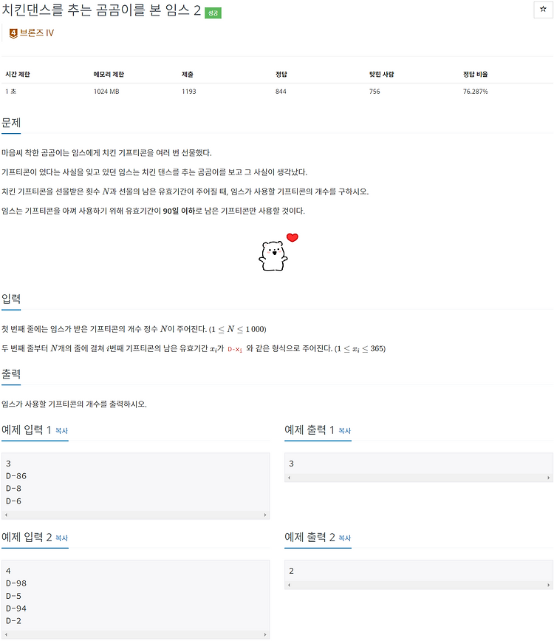Screen dimensions: 554x641
Task: Click right scroll arrow of example input 1
Action: 265,515
